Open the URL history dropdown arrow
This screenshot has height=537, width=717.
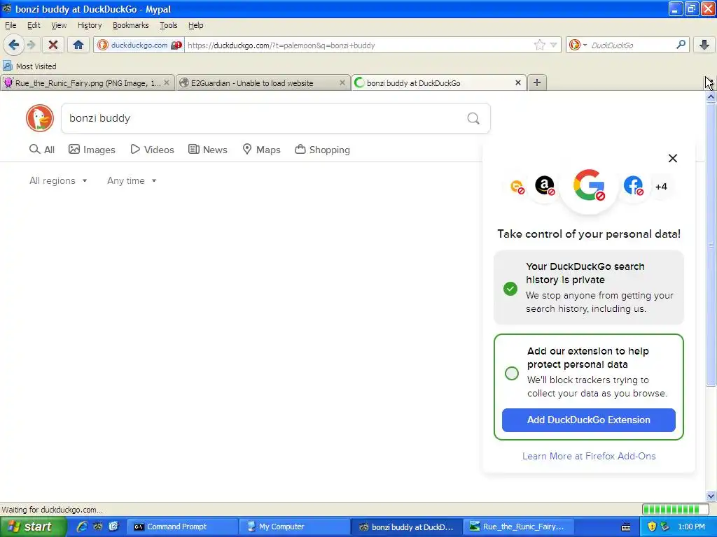[x=553, y=45]
